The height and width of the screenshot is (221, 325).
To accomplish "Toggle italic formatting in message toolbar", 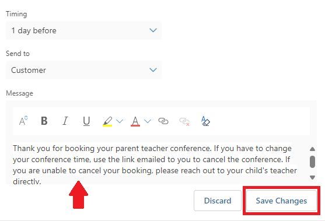I will pyautogui.click(x=65, y=121).
